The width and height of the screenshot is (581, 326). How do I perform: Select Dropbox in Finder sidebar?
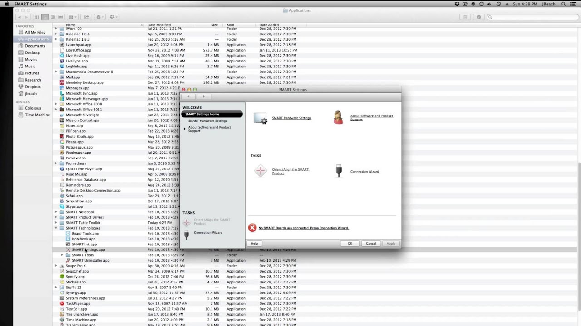click(33, 86)
